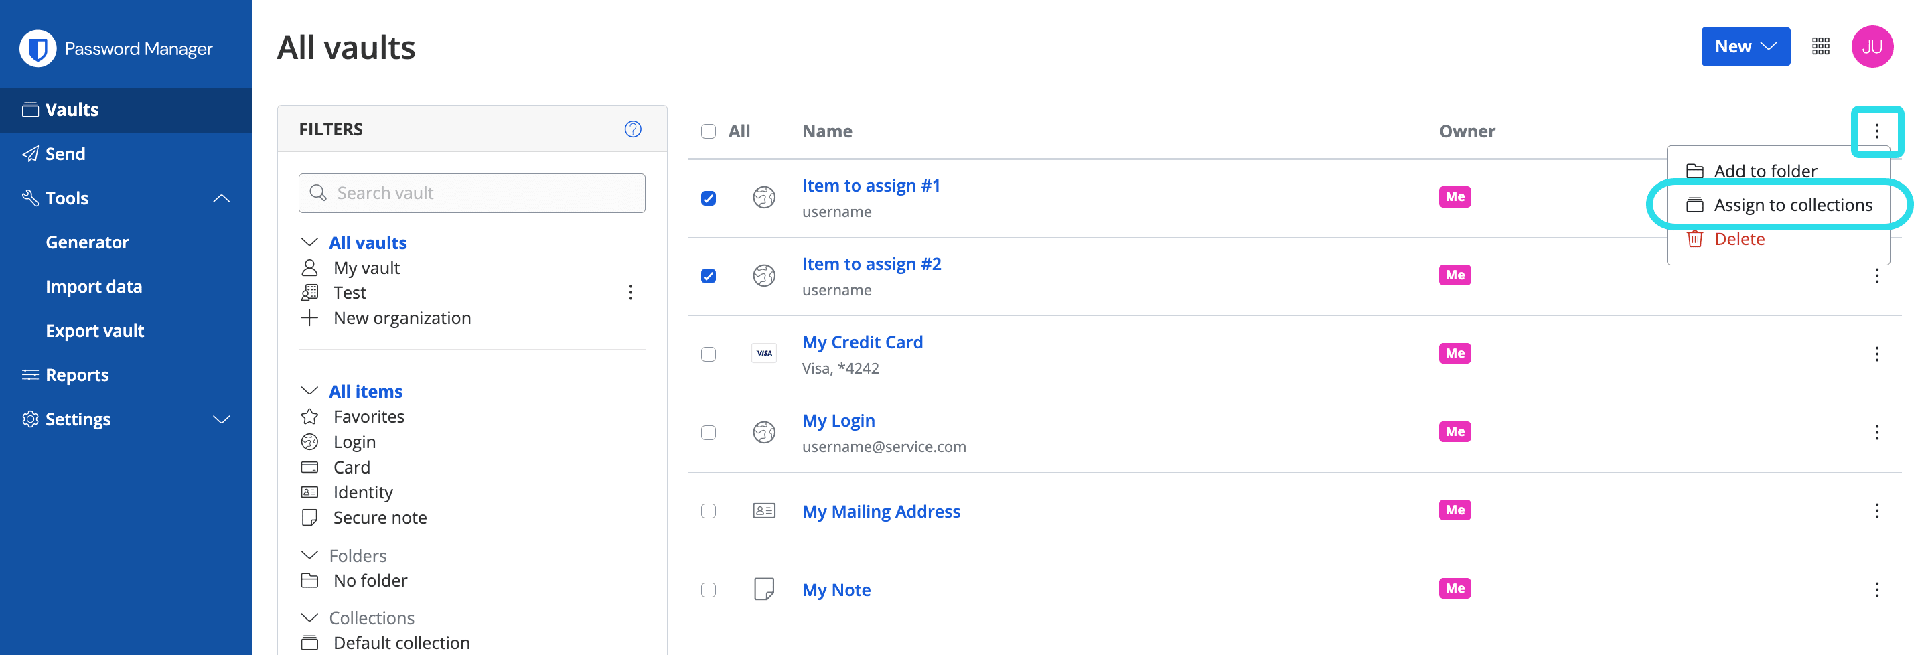Collapse the Tools section in the sidebar
This screenshot has width=1926, height=655.
[221, 198]
